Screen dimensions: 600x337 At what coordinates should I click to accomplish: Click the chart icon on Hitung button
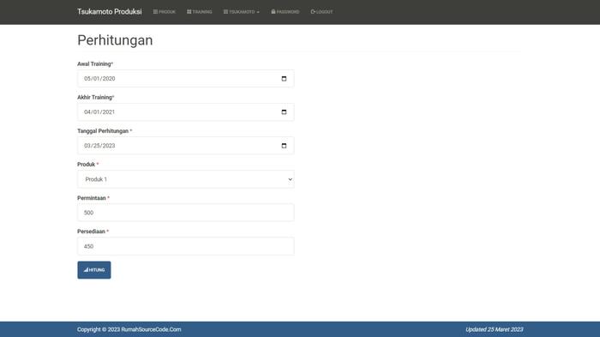[x=86, y=269]
